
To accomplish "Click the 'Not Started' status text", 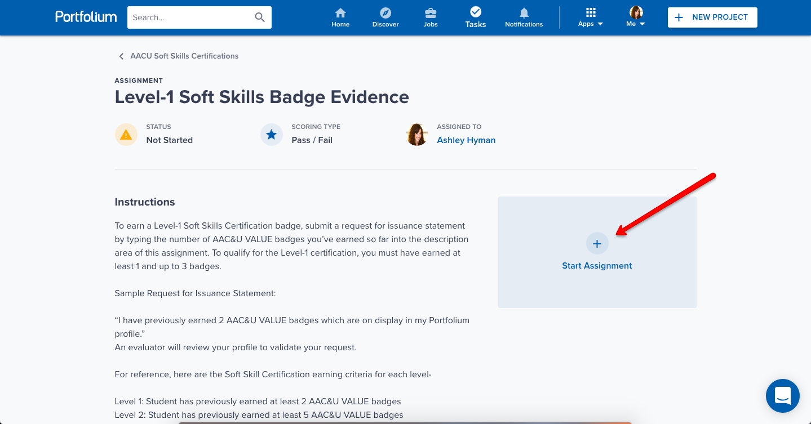I will [170, 140].
